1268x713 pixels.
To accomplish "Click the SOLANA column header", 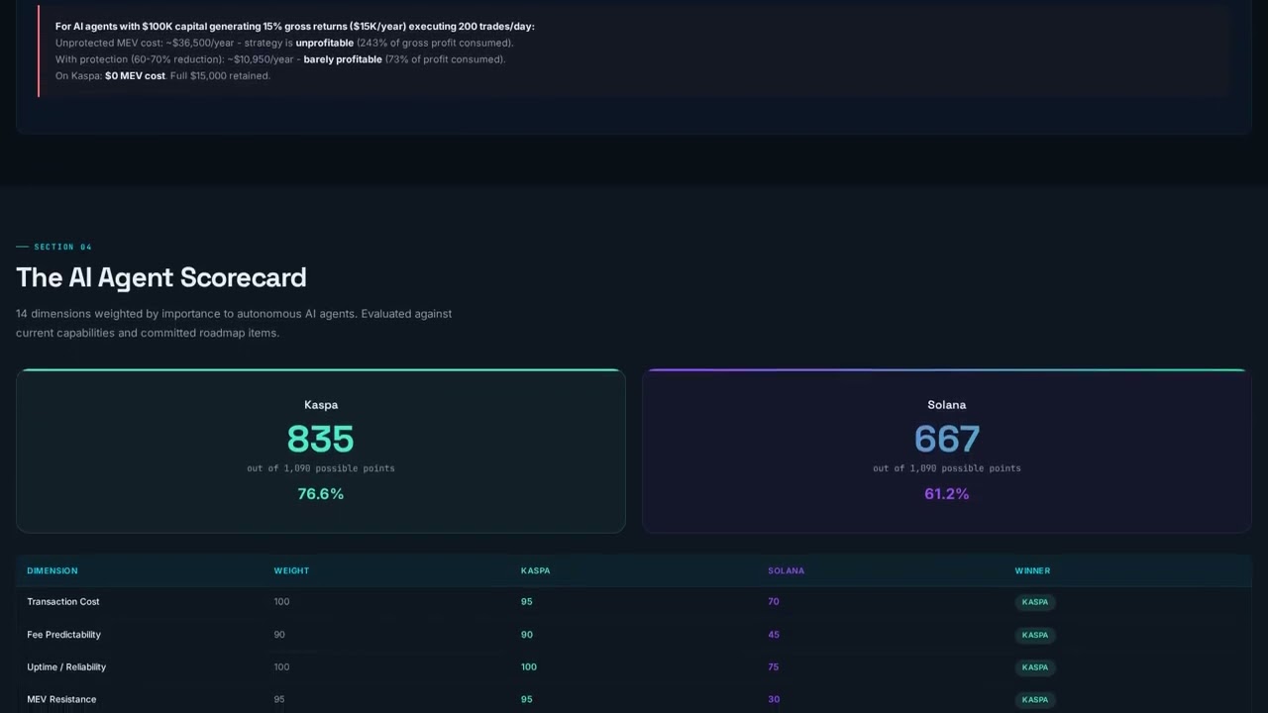I will tap(786, 570).
